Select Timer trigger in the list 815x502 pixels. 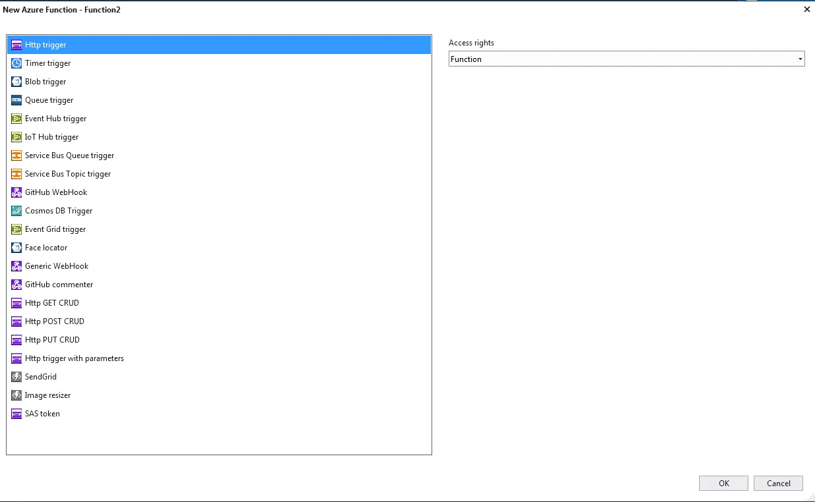tap(47, 63)
